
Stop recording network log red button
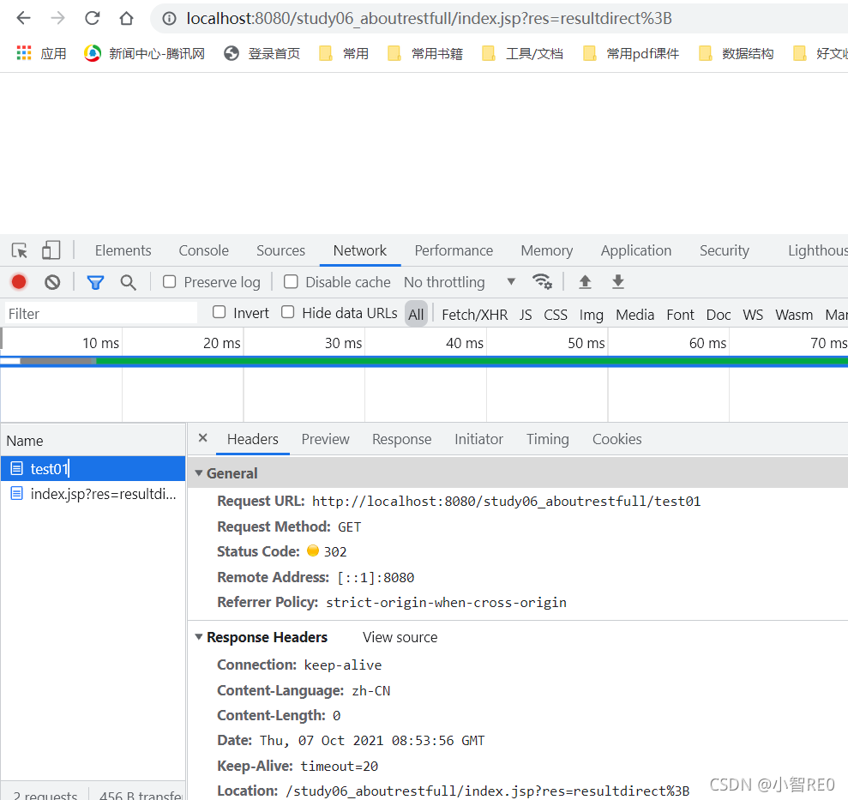[x=19, y=282]
